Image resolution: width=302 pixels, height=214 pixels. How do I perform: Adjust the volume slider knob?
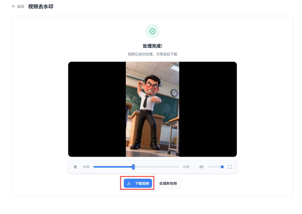[x=222, y=167]
